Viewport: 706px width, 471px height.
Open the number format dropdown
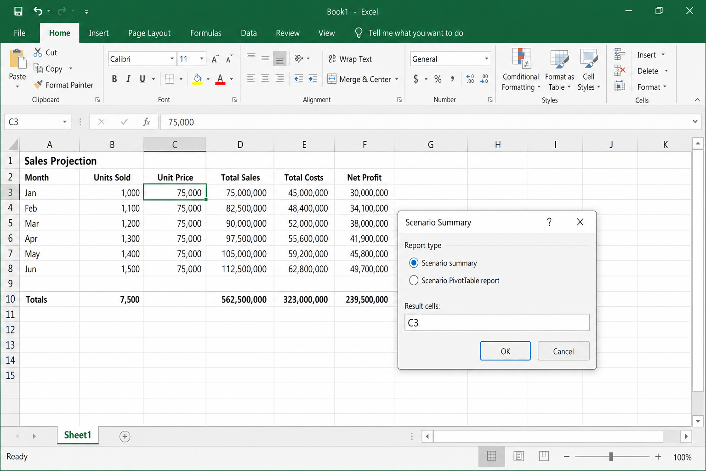[486, 59]
